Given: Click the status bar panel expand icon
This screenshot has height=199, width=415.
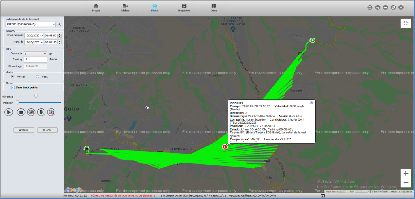Looking at the screenshot, I should coord(323,196).
